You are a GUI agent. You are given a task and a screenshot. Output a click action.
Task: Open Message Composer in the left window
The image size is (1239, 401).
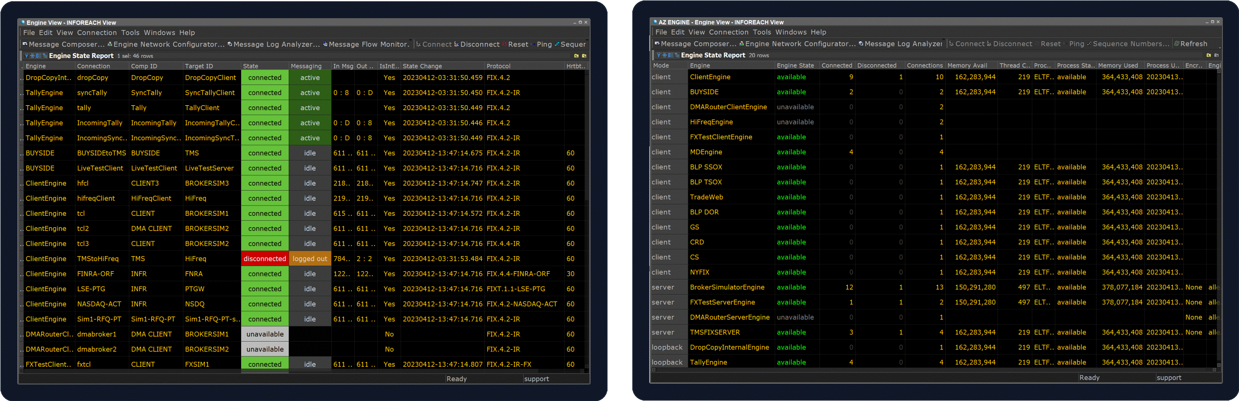click(66, 44)
